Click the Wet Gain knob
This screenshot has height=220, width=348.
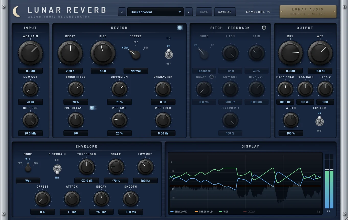pyautogui.click(x=30, y=53)
